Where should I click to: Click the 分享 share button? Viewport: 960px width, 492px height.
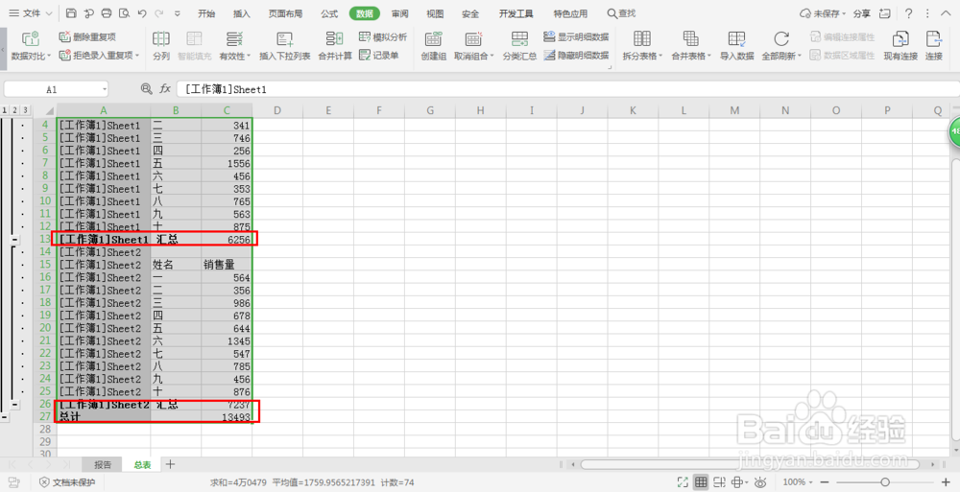coord(861,13)
